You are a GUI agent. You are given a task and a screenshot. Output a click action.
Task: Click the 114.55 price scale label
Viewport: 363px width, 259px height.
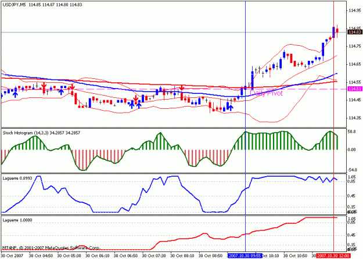(x=355, y=82)
